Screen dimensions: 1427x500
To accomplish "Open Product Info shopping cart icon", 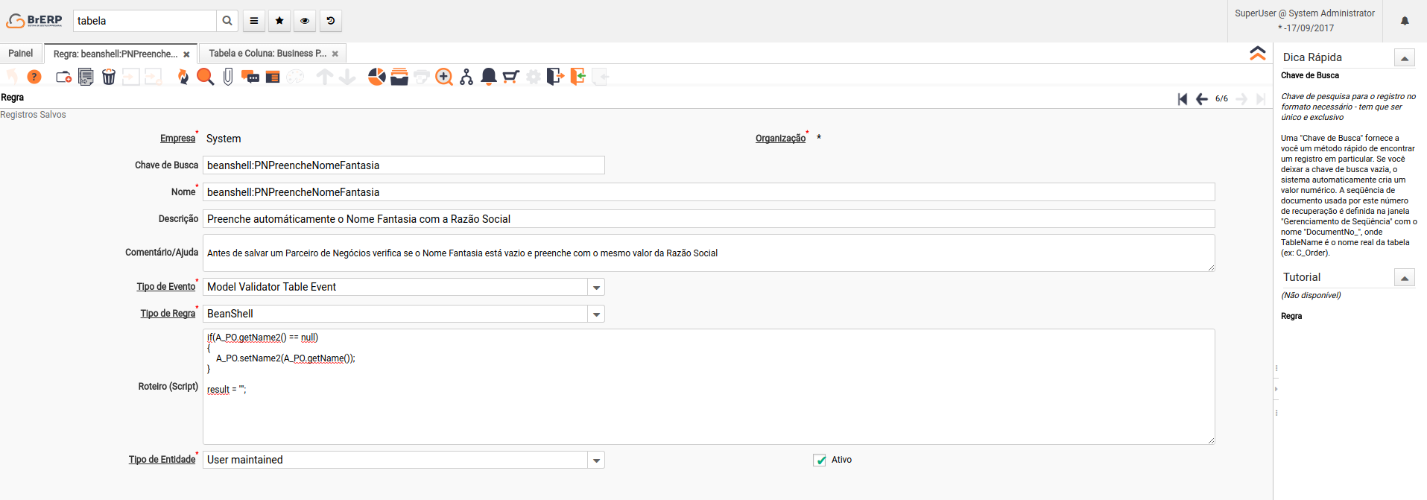I will pyautogui.click(x=511, y=77).
